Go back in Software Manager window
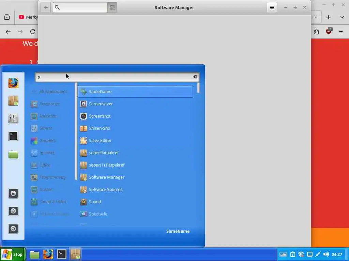349x261 pixels. tap(46, 7)
